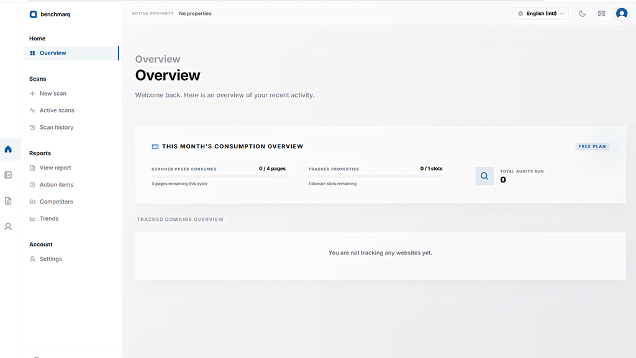Click the pulse icon beside Active scans
The height and width of the screenshot is (358, 636).
point(32,110)
